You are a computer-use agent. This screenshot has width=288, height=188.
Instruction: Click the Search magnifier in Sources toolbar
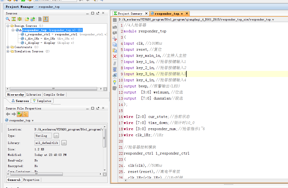tap(8, 19)
